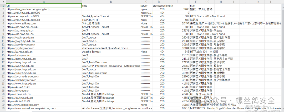The width and height of the screenshot is (284, 112).
Task: Select column E header
Action: pyautogui.click(x=177, y=2)
